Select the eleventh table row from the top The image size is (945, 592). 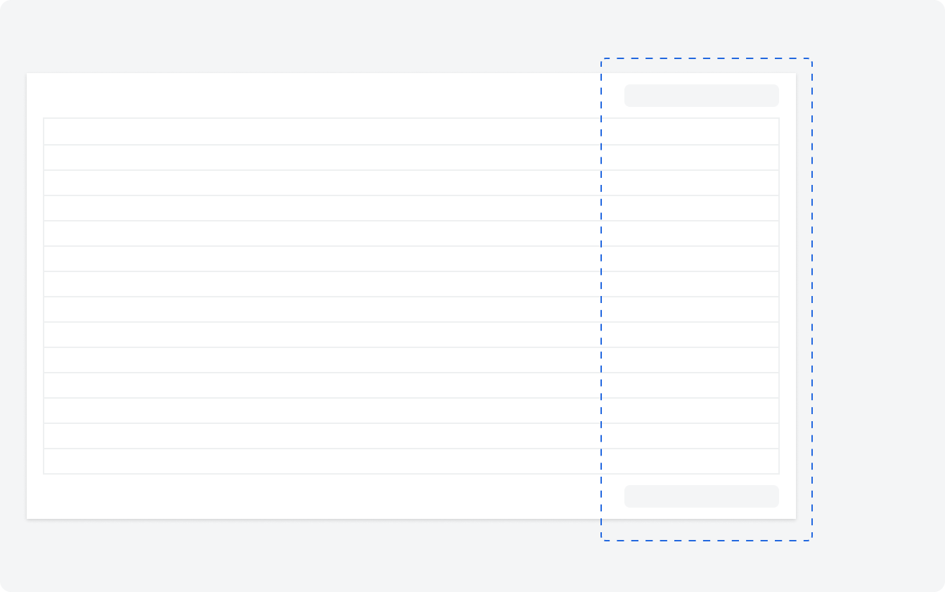[x=411, y=385]
